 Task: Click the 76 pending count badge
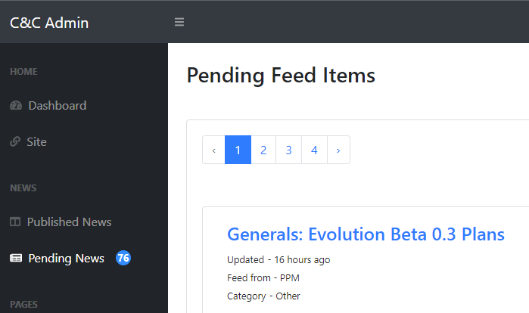(123, 258)
